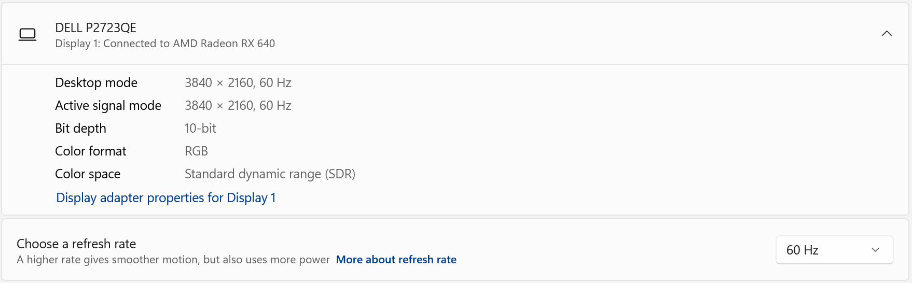The image size is (912, 283).
Task: Click the Connected to AMD Radeon subtitle
Action: (x=165, y=44)
